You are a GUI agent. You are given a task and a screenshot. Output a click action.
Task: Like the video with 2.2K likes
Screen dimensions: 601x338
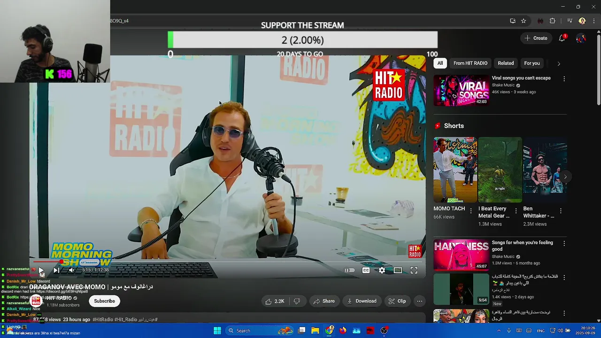[x=275, y=301]
